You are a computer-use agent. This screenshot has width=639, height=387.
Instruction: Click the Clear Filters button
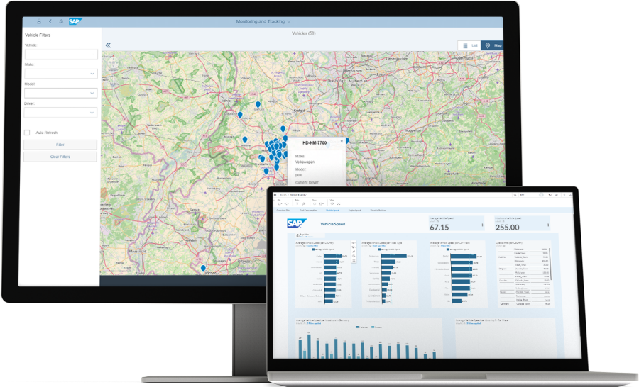(60, 157)
